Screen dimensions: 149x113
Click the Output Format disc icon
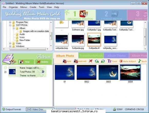(4, 109)
